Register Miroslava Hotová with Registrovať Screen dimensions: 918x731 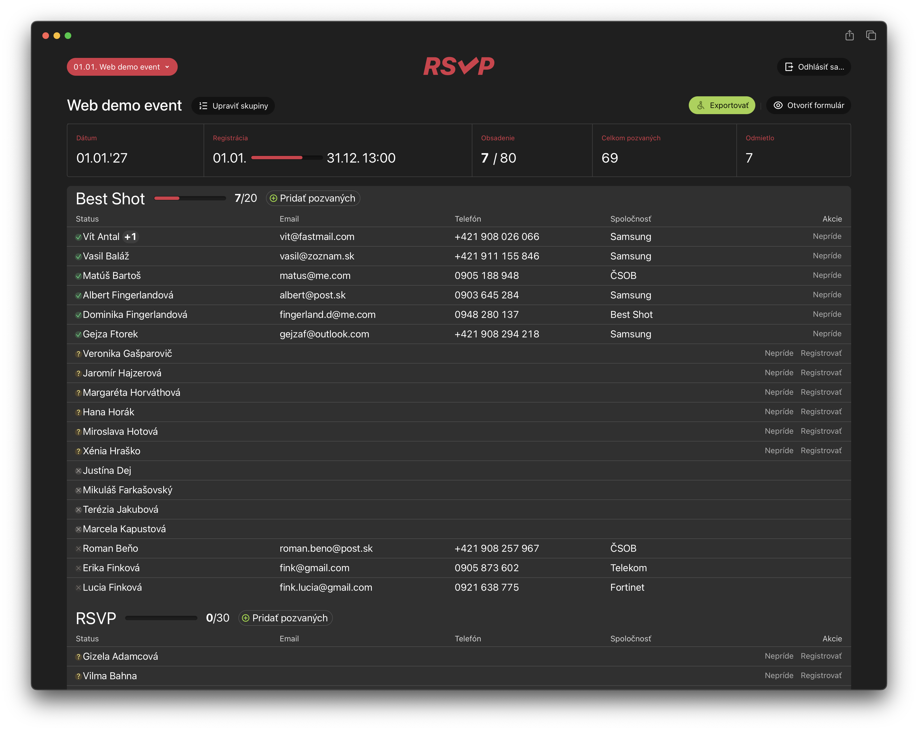click(821, 431)
